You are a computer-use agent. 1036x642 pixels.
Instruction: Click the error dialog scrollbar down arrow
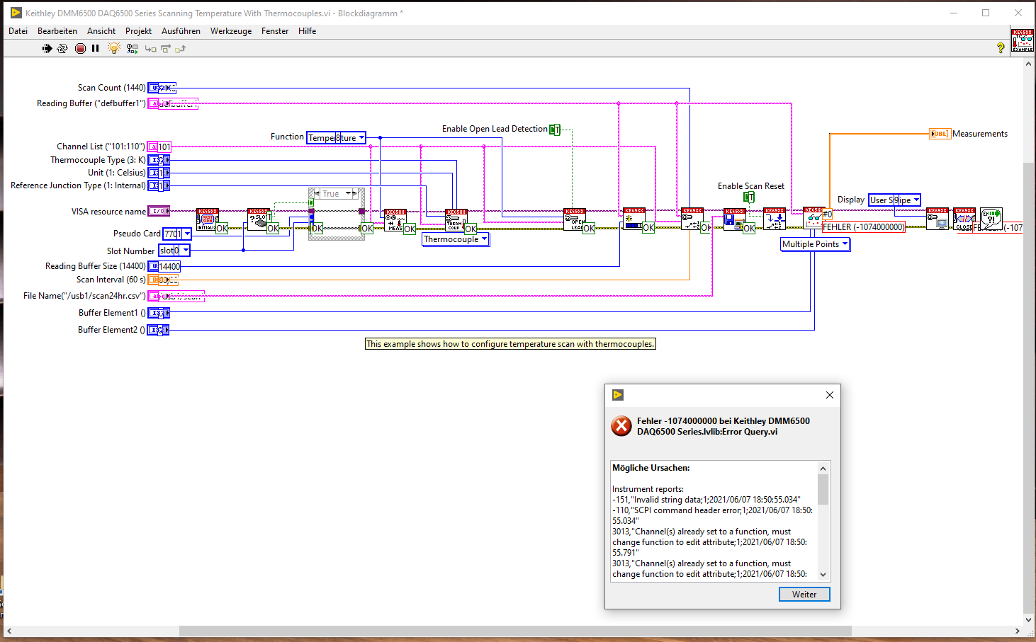click(x=823, y=574)
